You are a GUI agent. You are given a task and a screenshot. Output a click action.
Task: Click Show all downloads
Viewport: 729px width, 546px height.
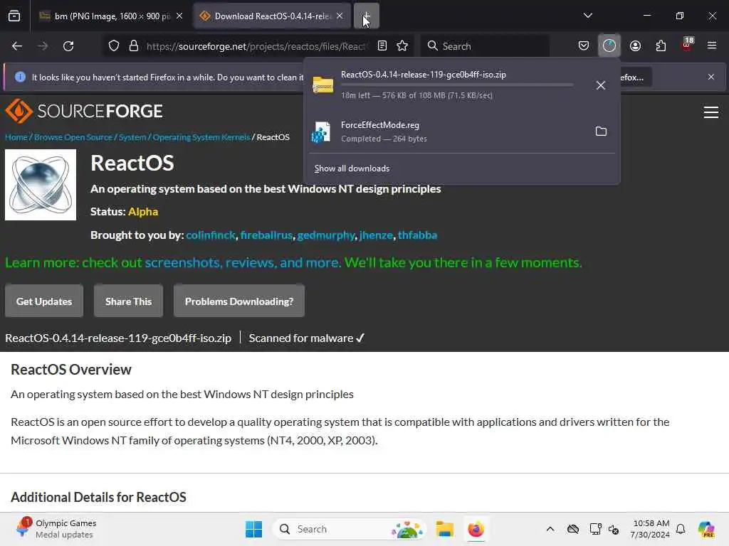click(352, 168)
